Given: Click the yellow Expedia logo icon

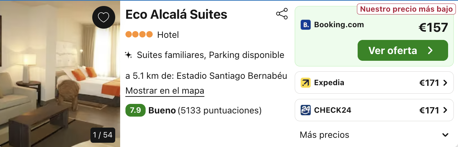Looking at the screenshot, I should pos(306,83).
